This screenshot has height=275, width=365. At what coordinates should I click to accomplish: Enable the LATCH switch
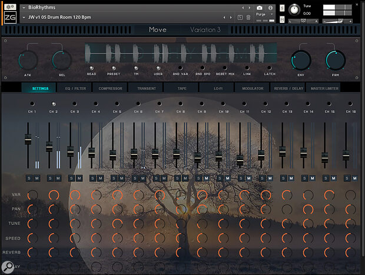270,68
